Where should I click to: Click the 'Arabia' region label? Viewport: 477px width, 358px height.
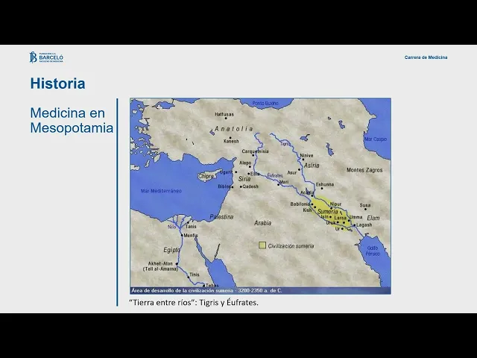262,223
